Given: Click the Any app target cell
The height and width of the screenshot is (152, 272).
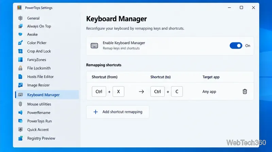Looking at the screenshot, I should tap(209, 92).
